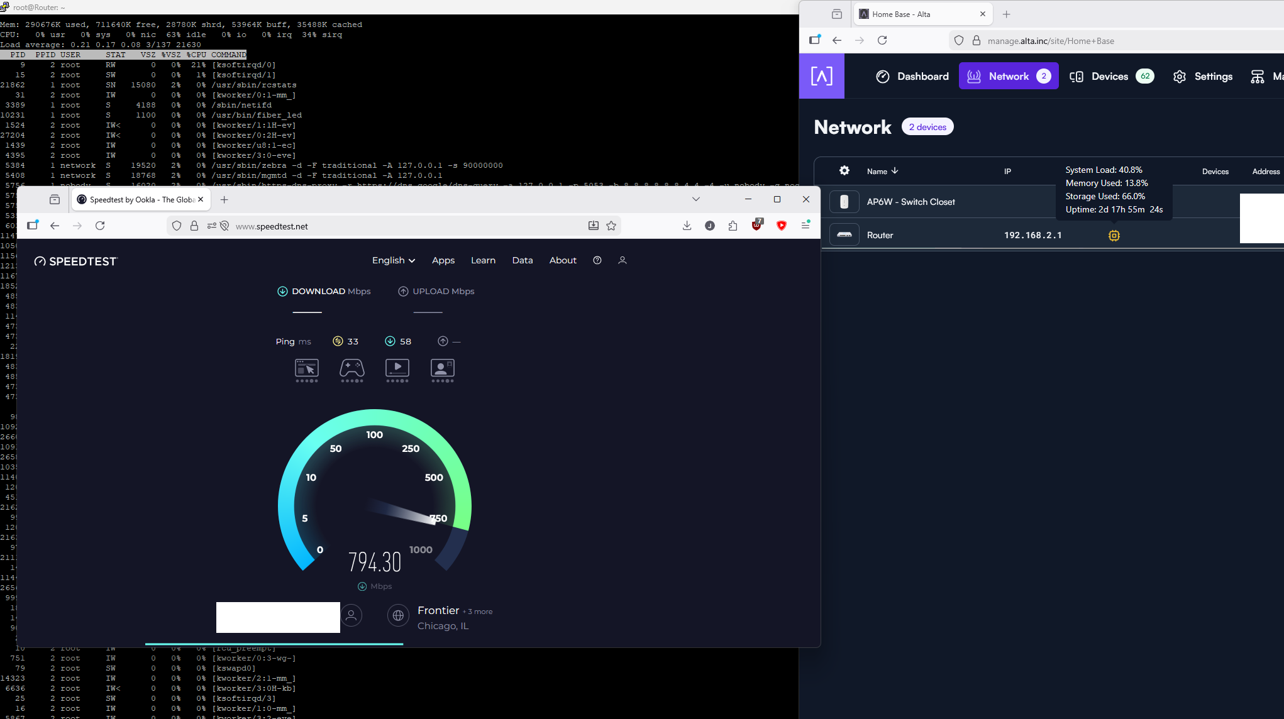Click the video streaming quality icon
This screenshot has height=719, width=1284.
click(397, 368)
